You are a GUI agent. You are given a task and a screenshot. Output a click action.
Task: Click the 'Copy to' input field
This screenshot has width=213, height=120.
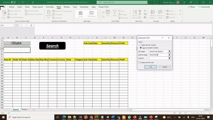158,58
